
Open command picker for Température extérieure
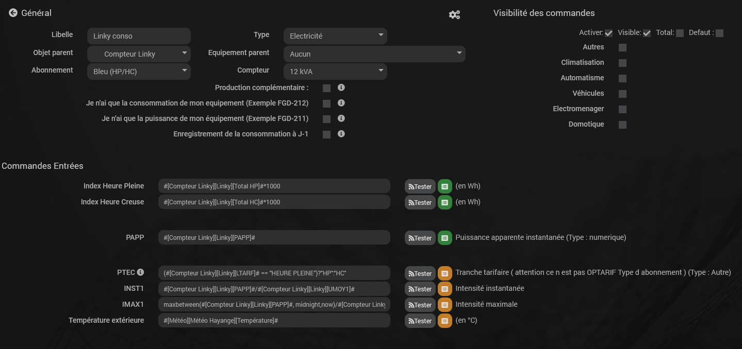(444, 321)
